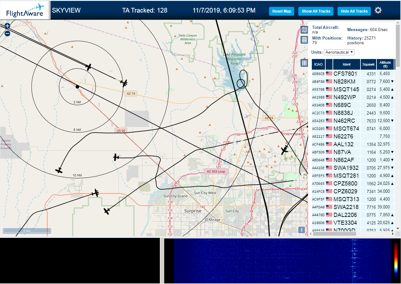This screenshot has height=284, width=401.
Task: Click the TA Tracked: 128 counter
Action: [145, 10]
